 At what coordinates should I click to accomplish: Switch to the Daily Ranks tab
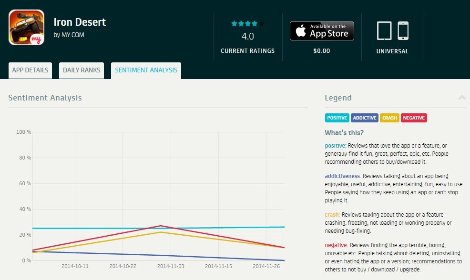[x=82, y=70]
